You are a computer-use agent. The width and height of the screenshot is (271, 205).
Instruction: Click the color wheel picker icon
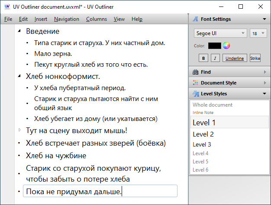click(x=226, y=46)
